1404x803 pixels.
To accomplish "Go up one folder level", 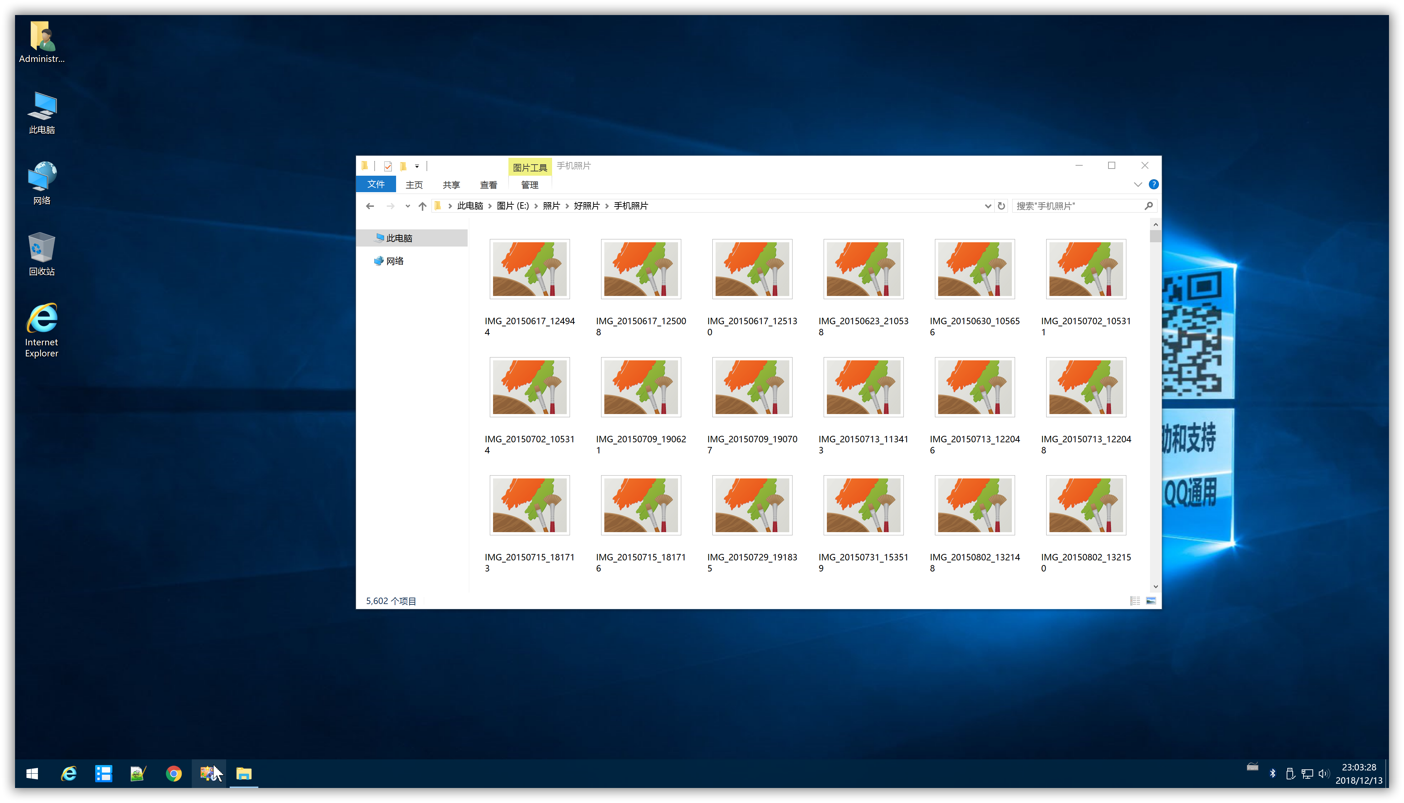I will tap(423, 206).
